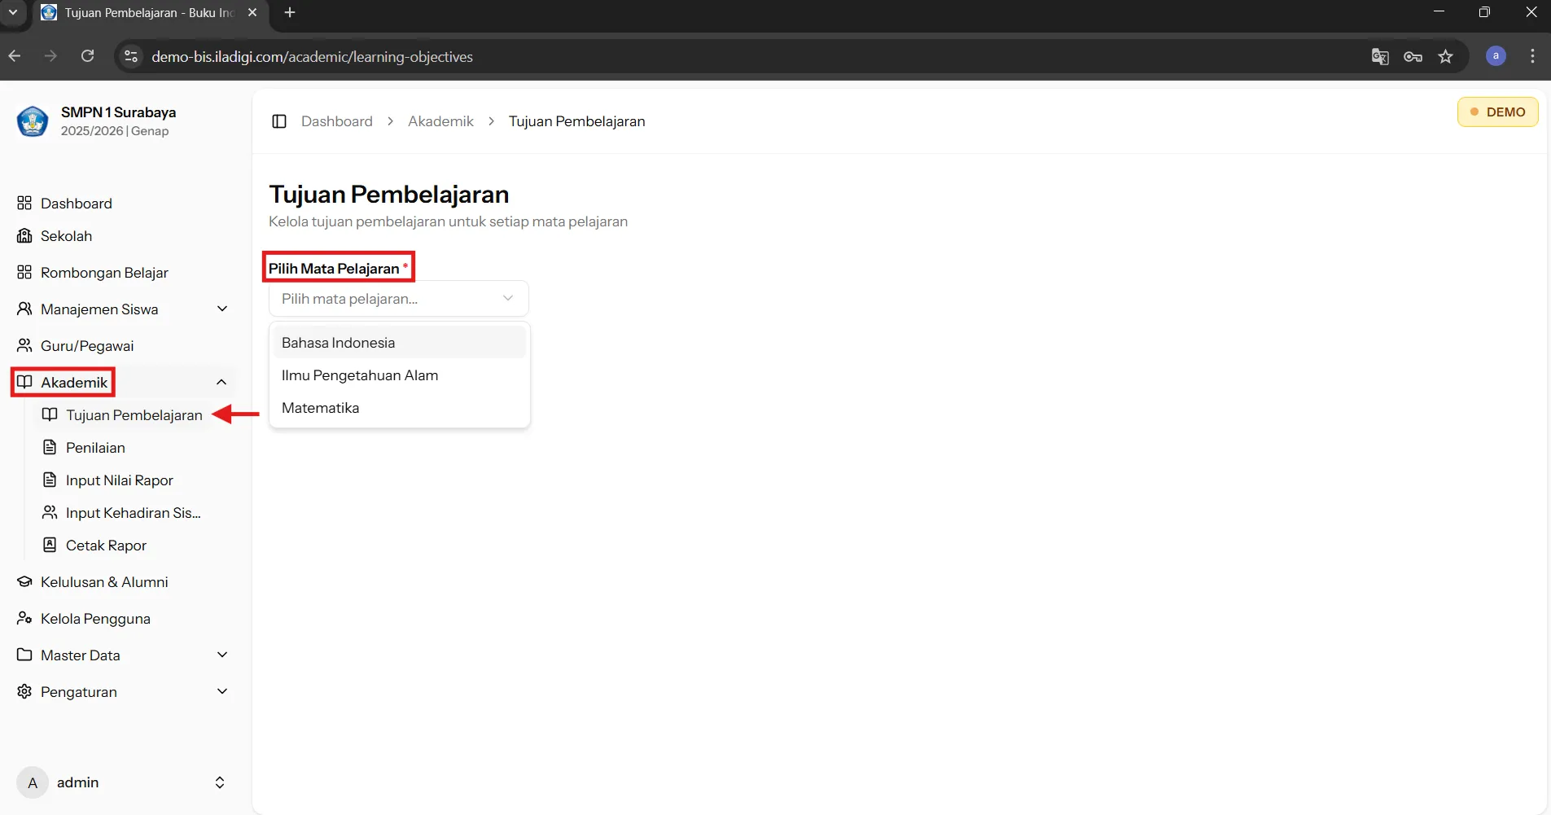Screen dimensions: 1551x815
Task: Collapse the Akademik menu chevron
Action: (221, 382)
